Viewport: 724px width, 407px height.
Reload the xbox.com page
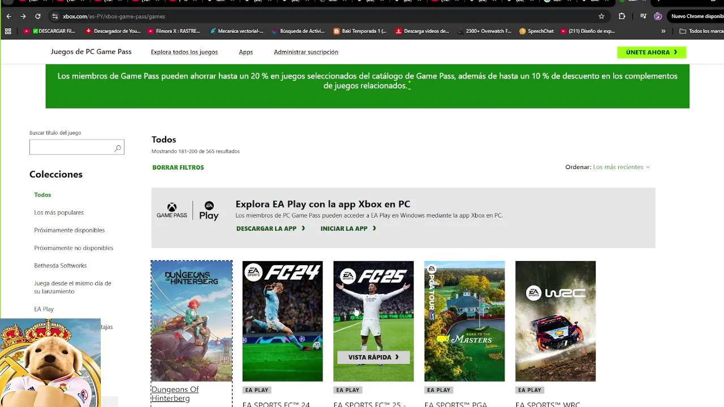pyautogui.click(x=38, y=16)
